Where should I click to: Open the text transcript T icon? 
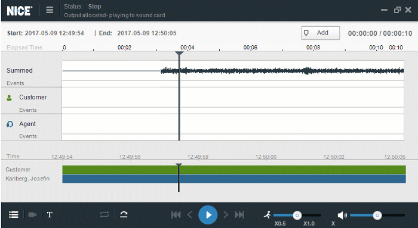(50, 215)
